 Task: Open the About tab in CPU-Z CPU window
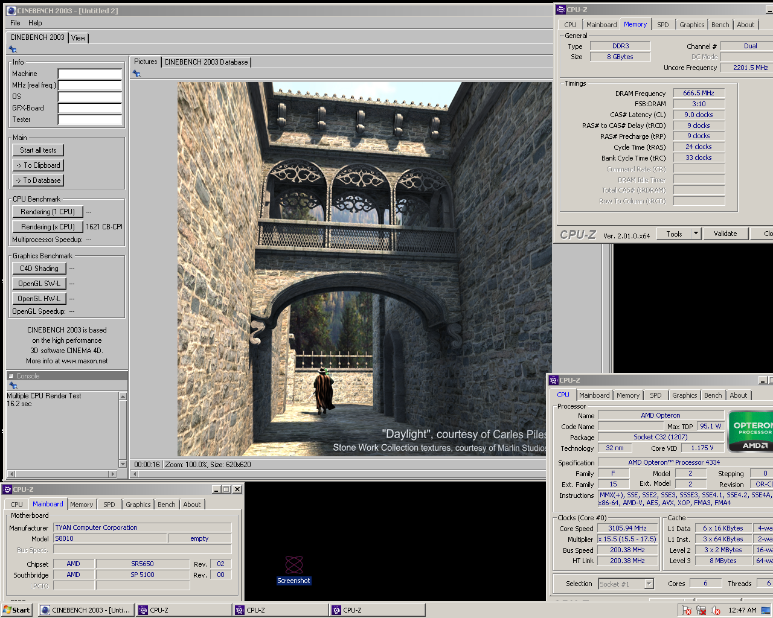point(738,395)
